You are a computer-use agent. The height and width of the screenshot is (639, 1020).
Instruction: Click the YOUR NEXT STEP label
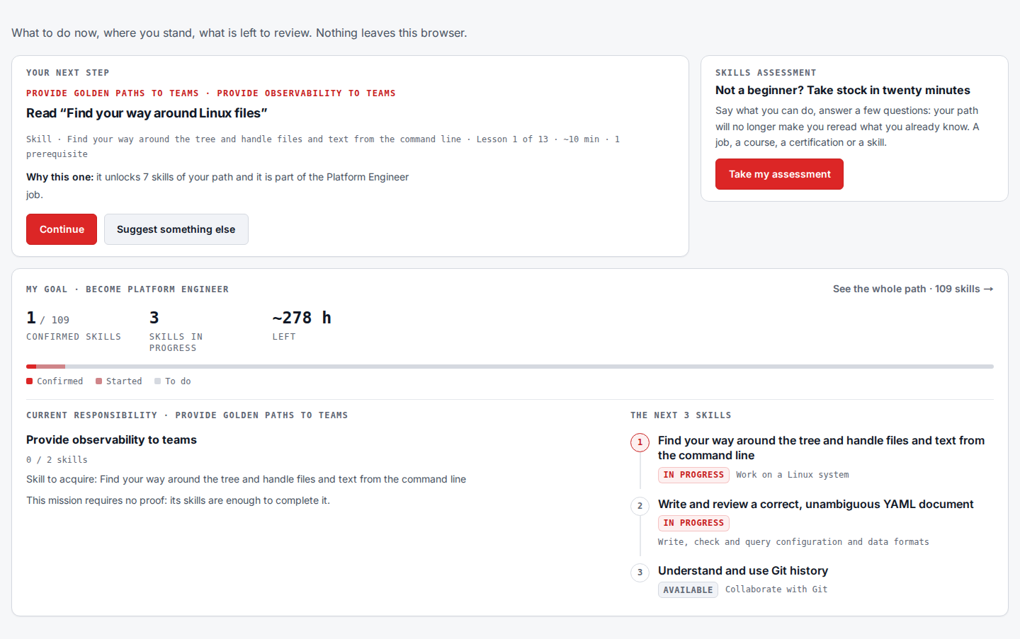[x=67, y=73]
